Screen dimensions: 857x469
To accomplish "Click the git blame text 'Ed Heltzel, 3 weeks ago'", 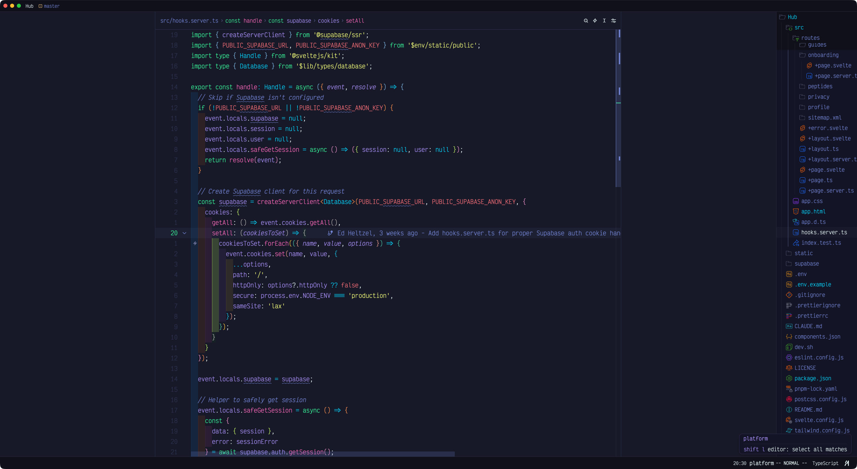I will (378, 233).
